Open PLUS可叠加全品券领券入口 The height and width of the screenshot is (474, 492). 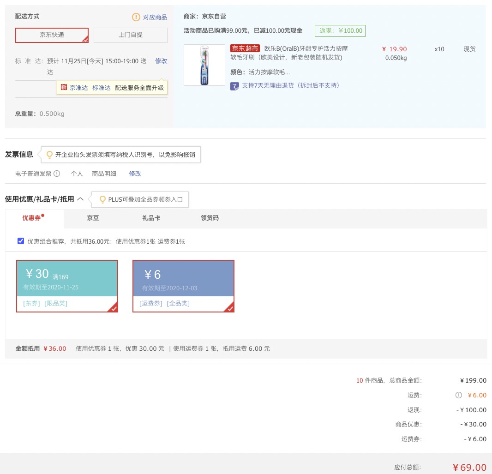(x=145, y=199)
